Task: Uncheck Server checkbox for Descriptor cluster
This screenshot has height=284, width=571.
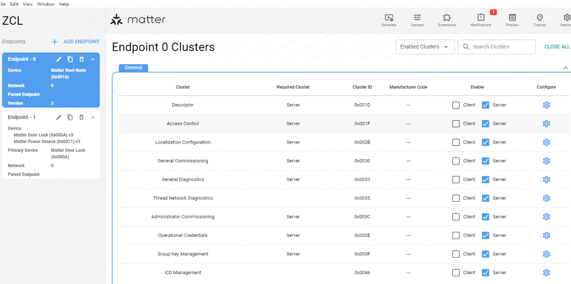Action: (x=486, y=105)
